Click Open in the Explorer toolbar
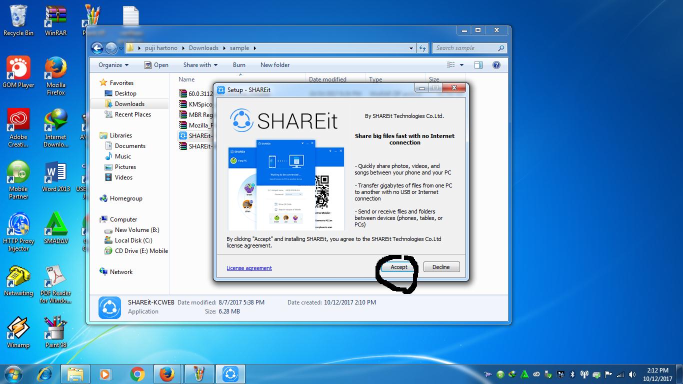The height and width of the screenshot is (384, 683). pyautogui.click(x=156, y=65)
